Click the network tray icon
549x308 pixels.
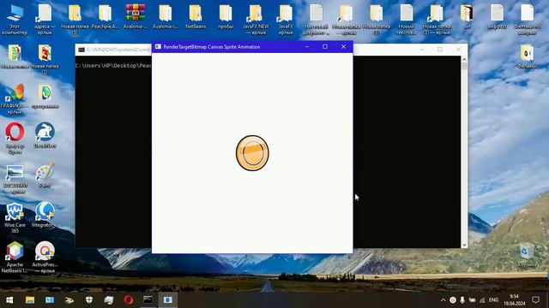click(482, 300)
